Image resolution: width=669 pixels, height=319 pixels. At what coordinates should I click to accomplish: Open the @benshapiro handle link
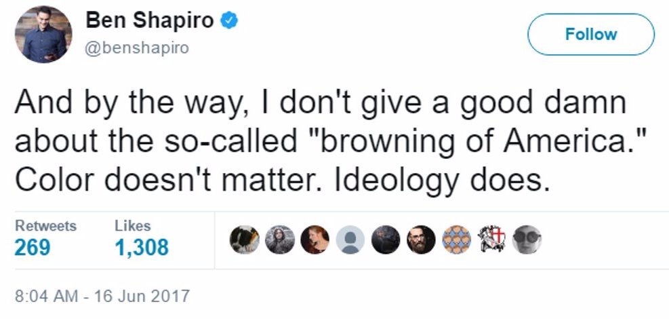pyautogui.click(x=137, y=48)
